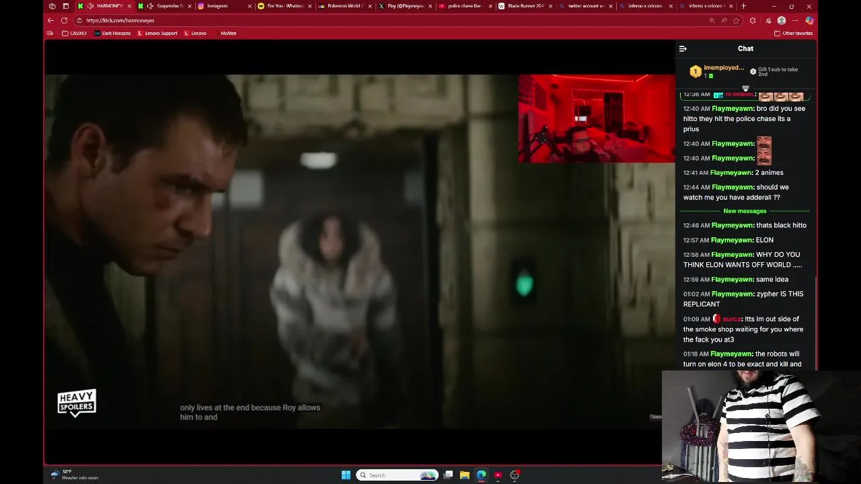Open the favorites bar leftmost icon

point(50,33)
